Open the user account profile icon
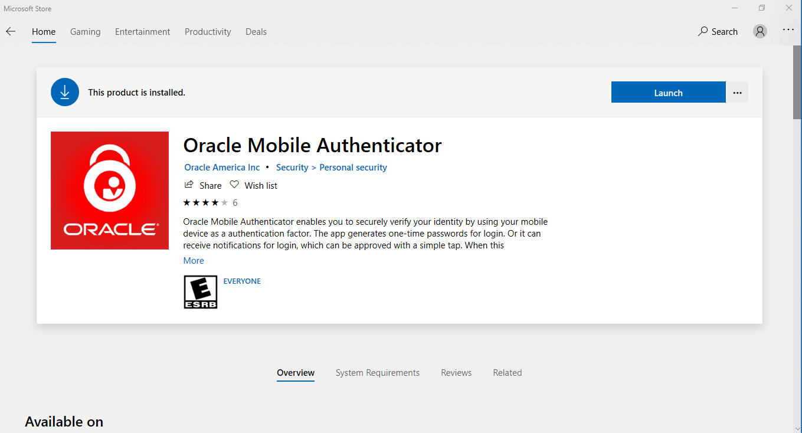802x433 pixels. (760, 31)
